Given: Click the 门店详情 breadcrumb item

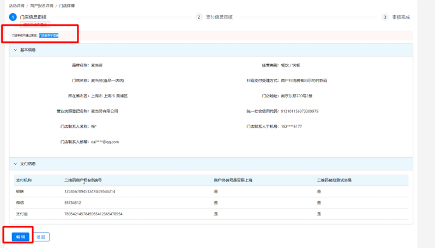Looking at the screenshot, I should click(x=67, y=5).
